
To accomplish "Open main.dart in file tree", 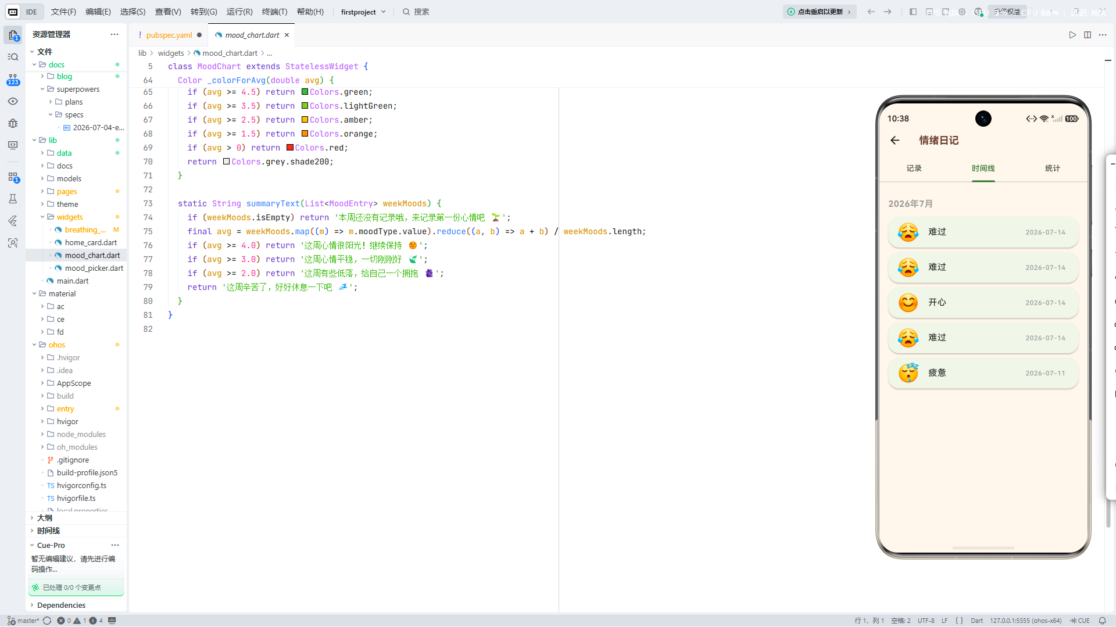I will pos(73,281).
